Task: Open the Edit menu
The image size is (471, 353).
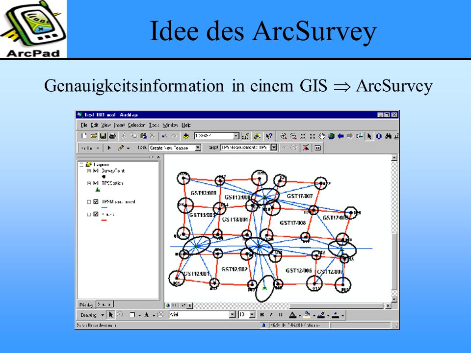Action: (x=95, y=125)
